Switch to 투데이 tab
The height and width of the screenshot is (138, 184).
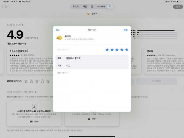75,6
